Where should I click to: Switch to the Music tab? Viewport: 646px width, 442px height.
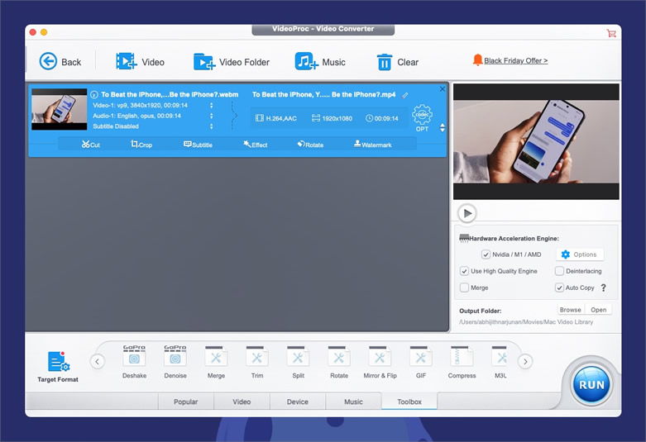pos(353,402)
